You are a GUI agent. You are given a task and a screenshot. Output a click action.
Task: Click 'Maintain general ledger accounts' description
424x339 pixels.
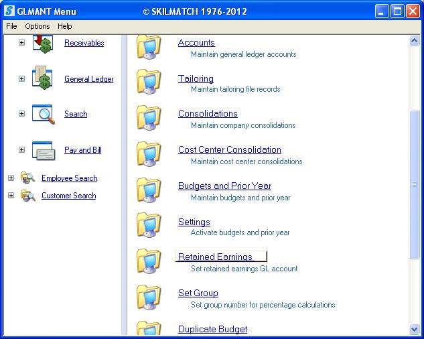click(x=244, y=54)
